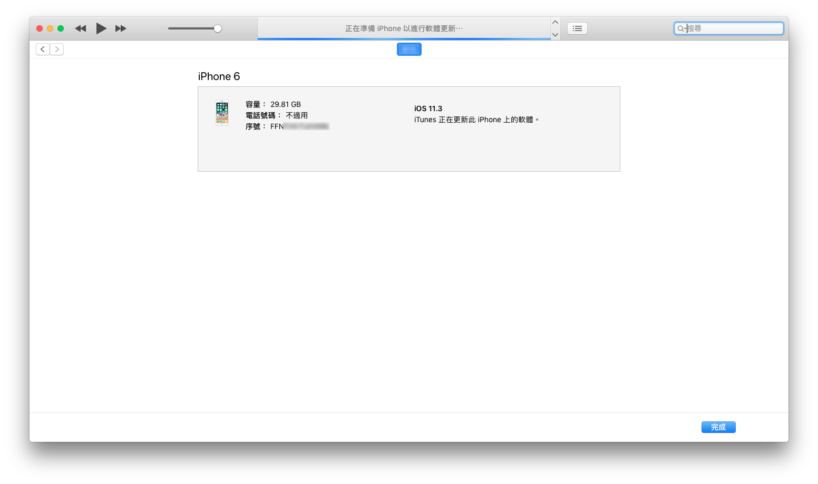
Task: Click the down chevron in status display
Action: click(555, 35)
